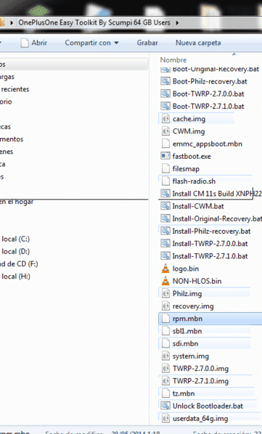Image resolution: width=262 pixels, height=434 pixels.
Task: Select the local (C:) drive in navigation
Action: [15, 239]
